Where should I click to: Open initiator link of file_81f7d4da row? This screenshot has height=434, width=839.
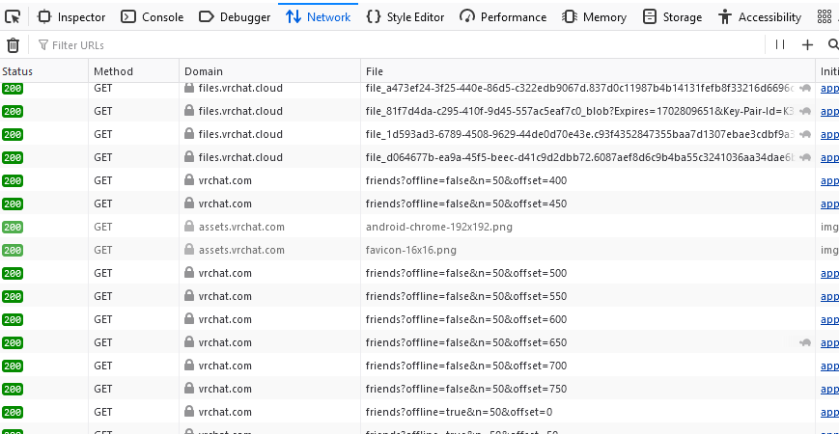(x=830, y=111)
